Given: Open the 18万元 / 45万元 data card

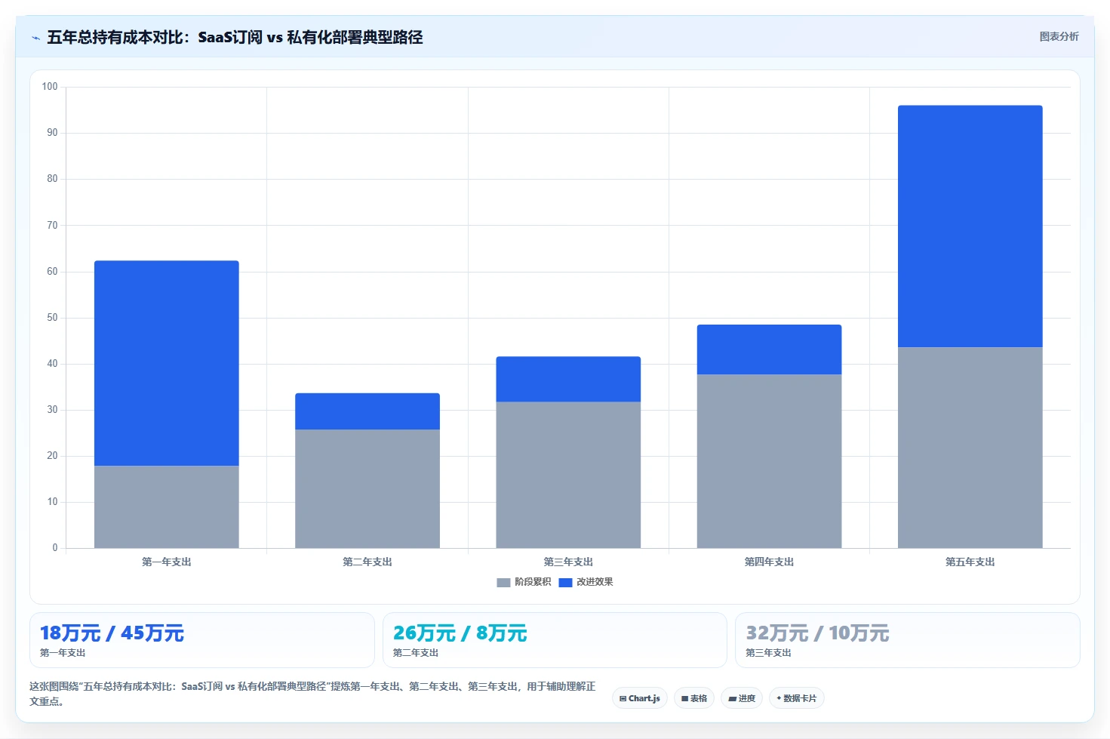Looking at the screenshot, I should pyautogui.click(x=202, y=640).
